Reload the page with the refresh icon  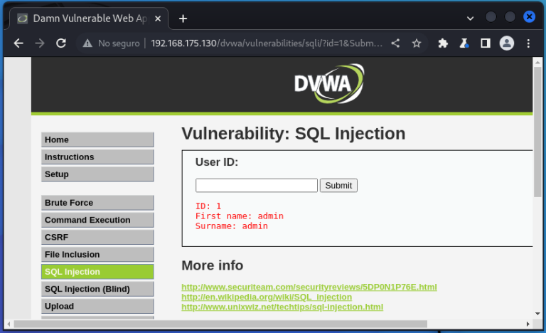(61, 43)
